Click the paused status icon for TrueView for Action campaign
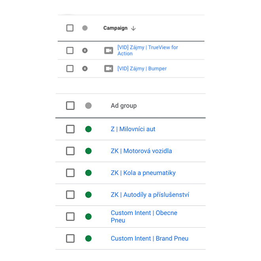 click(x=85, y=51)
